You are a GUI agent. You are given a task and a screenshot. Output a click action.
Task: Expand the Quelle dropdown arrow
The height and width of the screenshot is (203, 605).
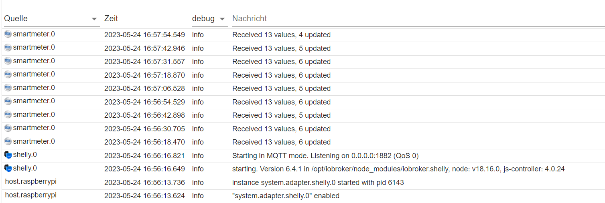[94, 19]
